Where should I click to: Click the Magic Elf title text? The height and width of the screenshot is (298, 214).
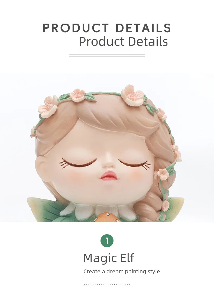click(x=109, y=258)
